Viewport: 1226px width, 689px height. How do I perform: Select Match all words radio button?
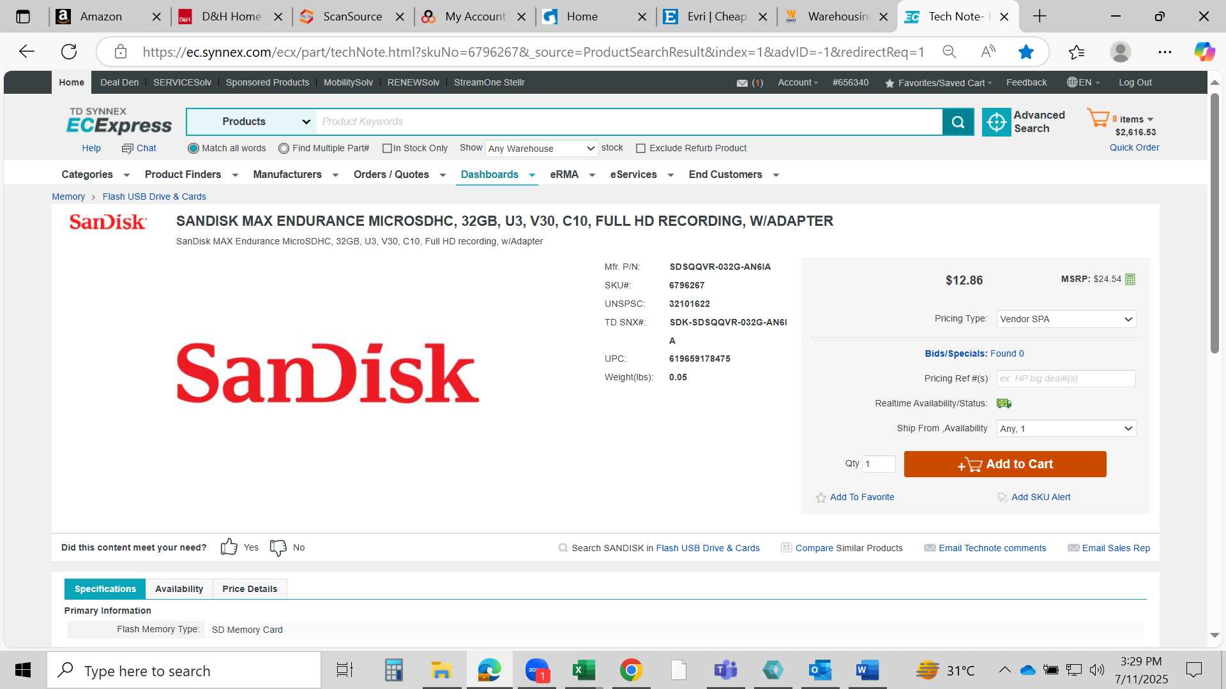pyautogui.click(x=193, y=149)
